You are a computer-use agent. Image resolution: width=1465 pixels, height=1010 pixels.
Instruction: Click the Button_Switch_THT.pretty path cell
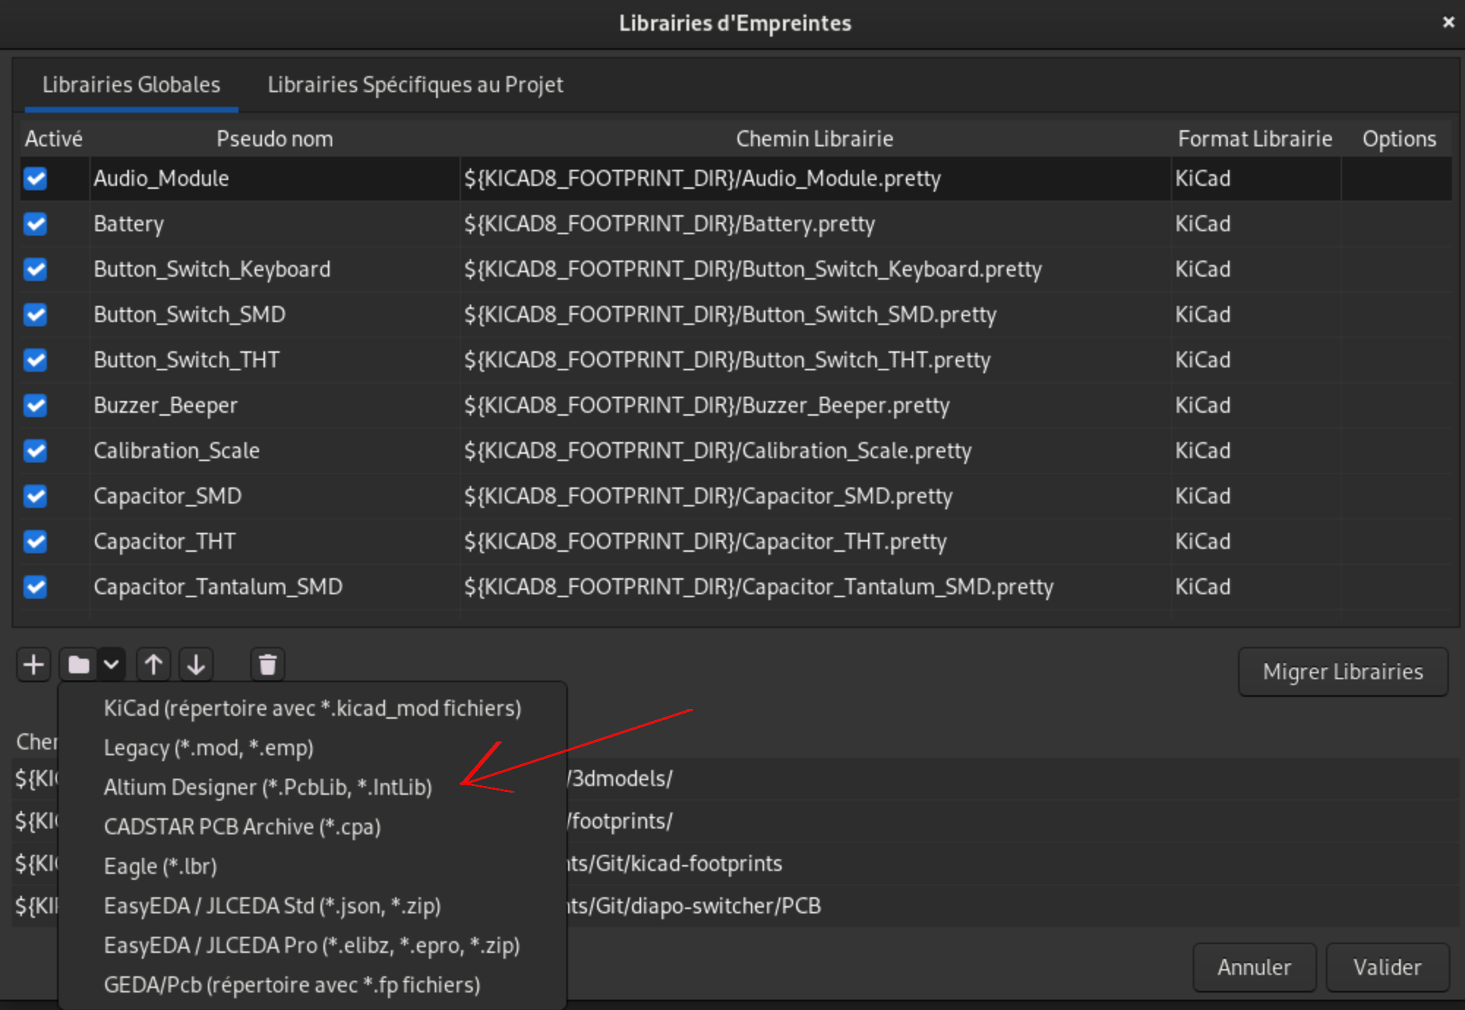pyautogui.click(x=815, y=360)
